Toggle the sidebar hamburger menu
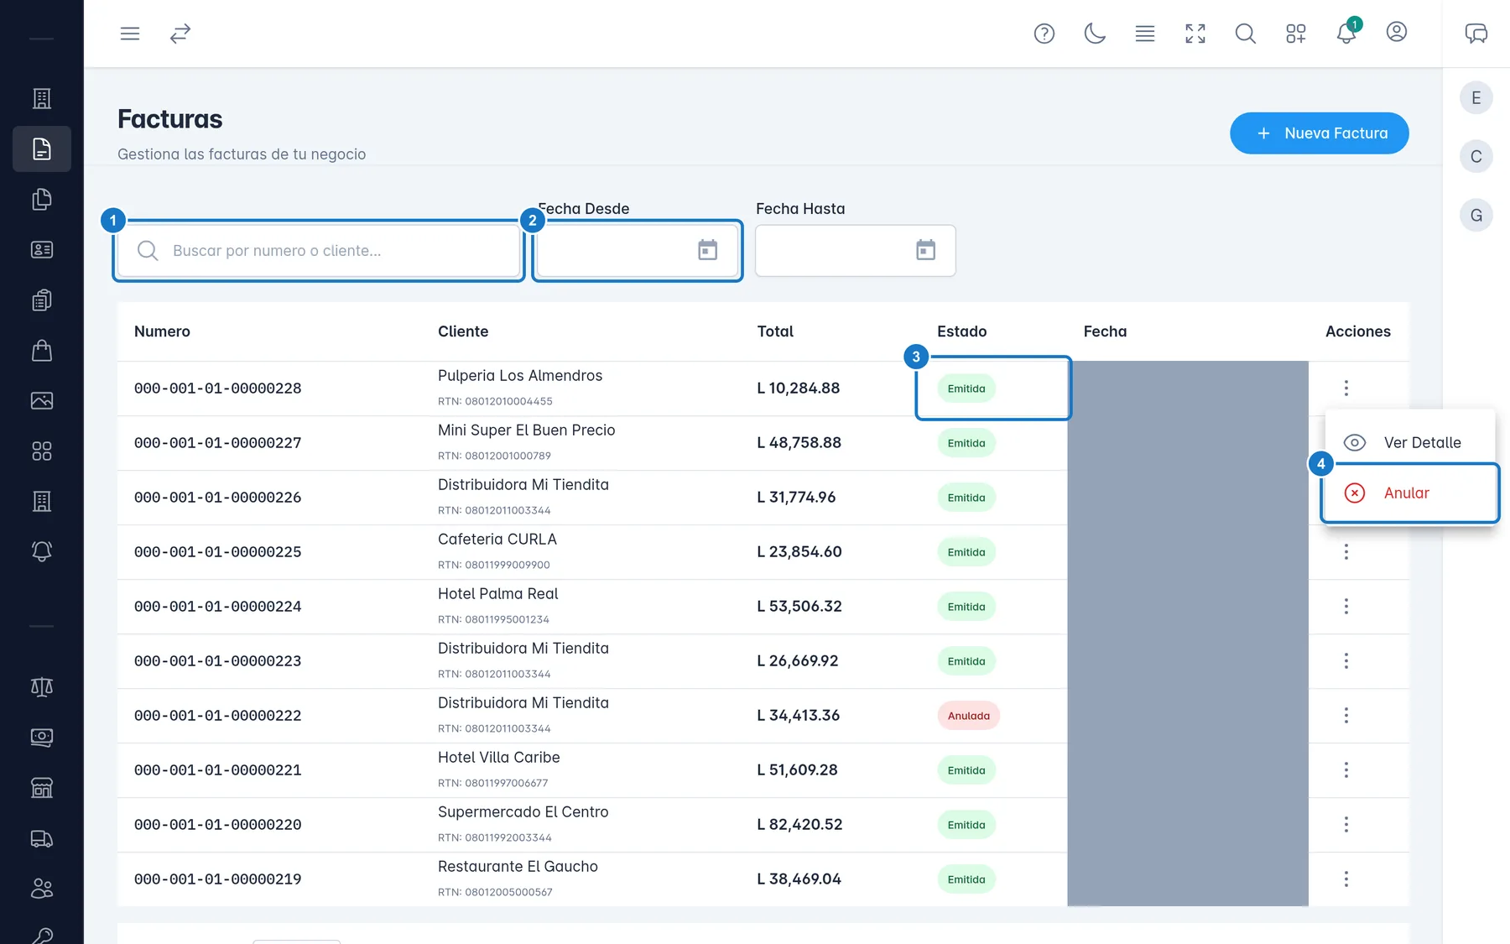The image size is (1510, 944). click(x=130, y=34)
